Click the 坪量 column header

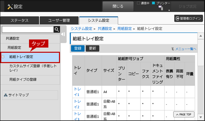point(190,74)
